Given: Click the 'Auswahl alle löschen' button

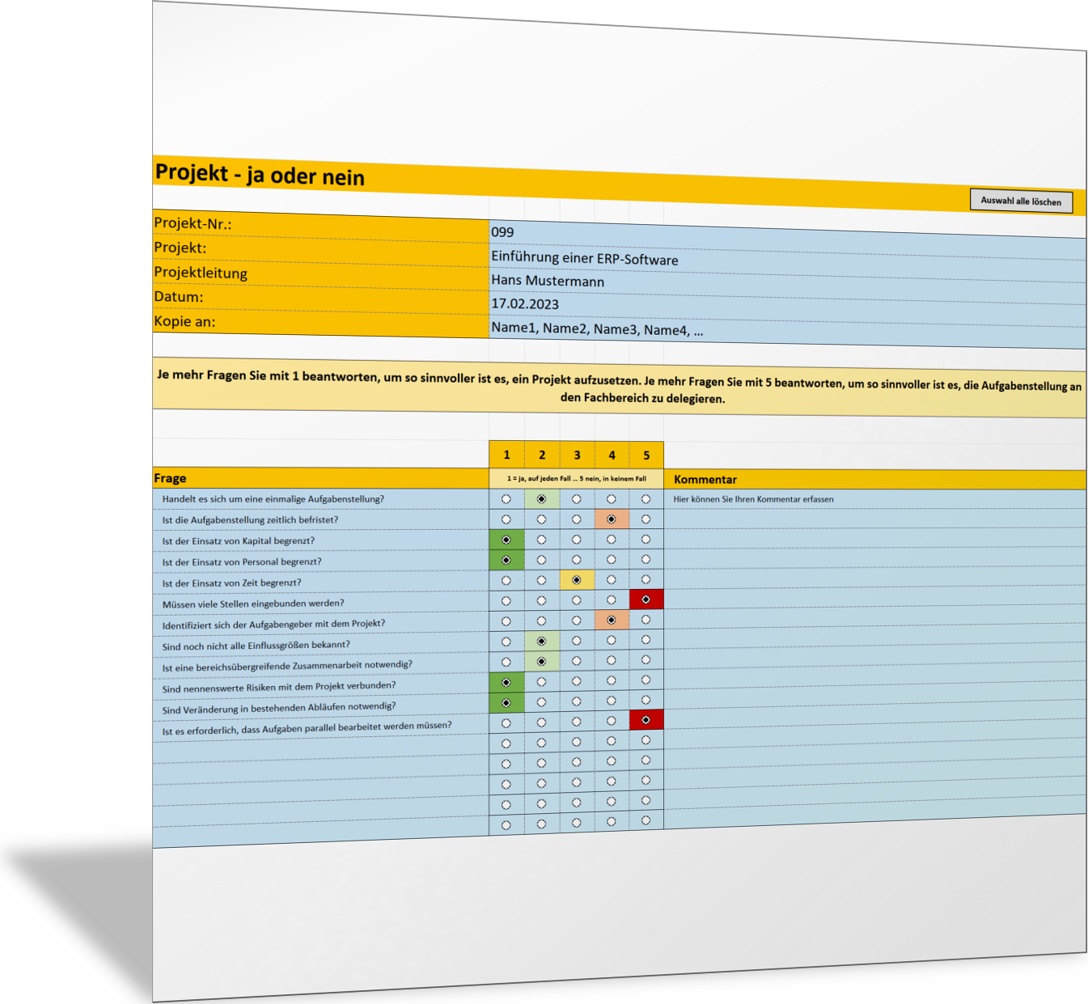Looking at the screenshot, I should (1021, 201).
